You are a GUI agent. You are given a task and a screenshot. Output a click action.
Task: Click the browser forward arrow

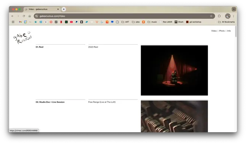click(x=18, y=16)
